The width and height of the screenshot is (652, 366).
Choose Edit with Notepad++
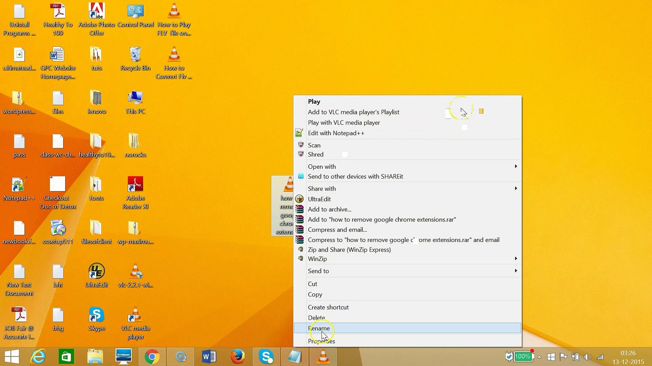407,133
